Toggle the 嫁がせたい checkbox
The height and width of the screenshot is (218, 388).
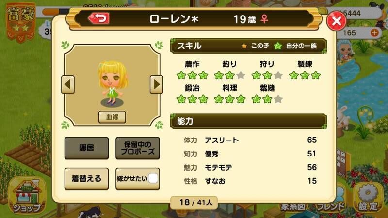click(153, 178)
